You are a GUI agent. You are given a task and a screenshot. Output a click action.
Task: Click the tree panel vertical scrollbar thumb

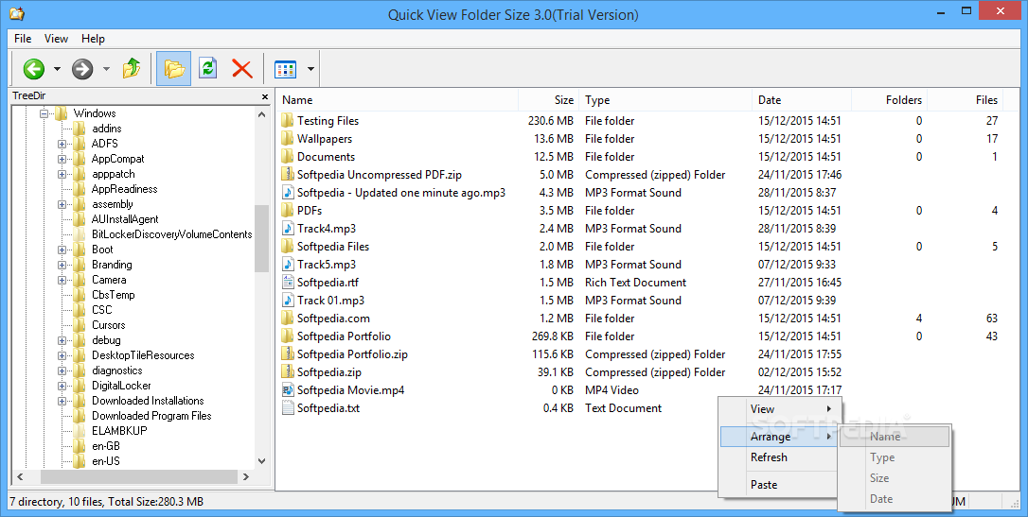click(261, 238)
